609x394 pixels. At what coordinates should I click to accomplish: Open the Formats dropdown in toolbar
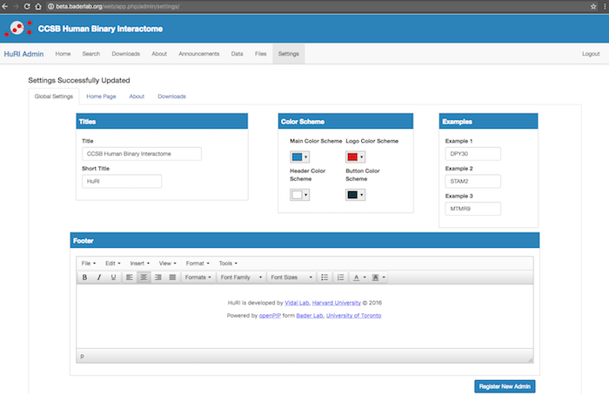pos(197,277)
